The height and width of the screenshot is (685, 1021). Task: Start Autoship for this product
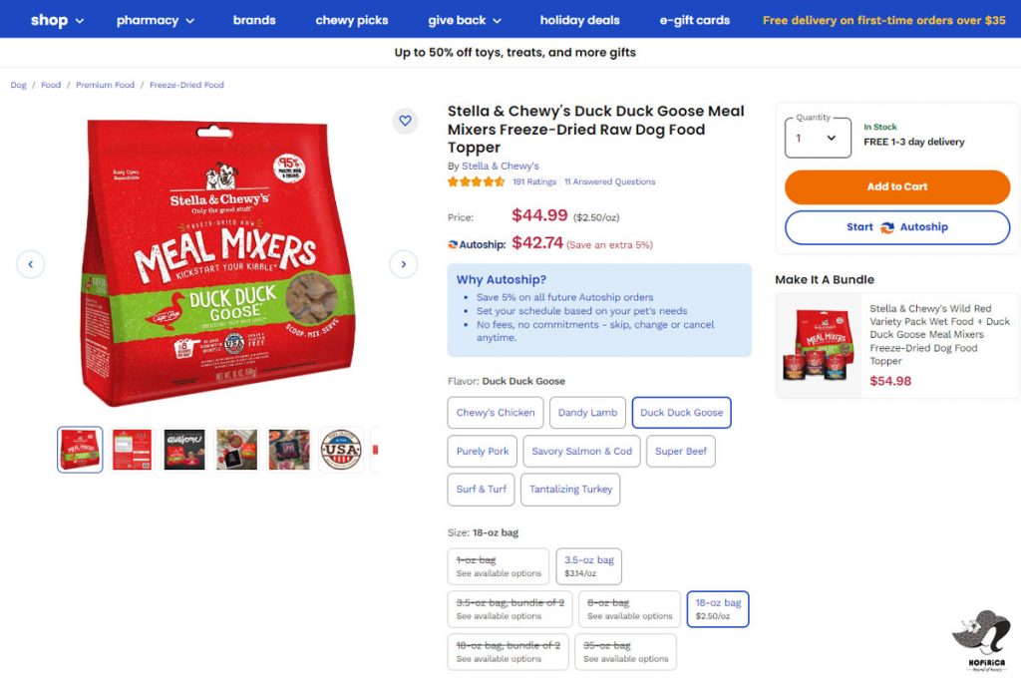896,227
